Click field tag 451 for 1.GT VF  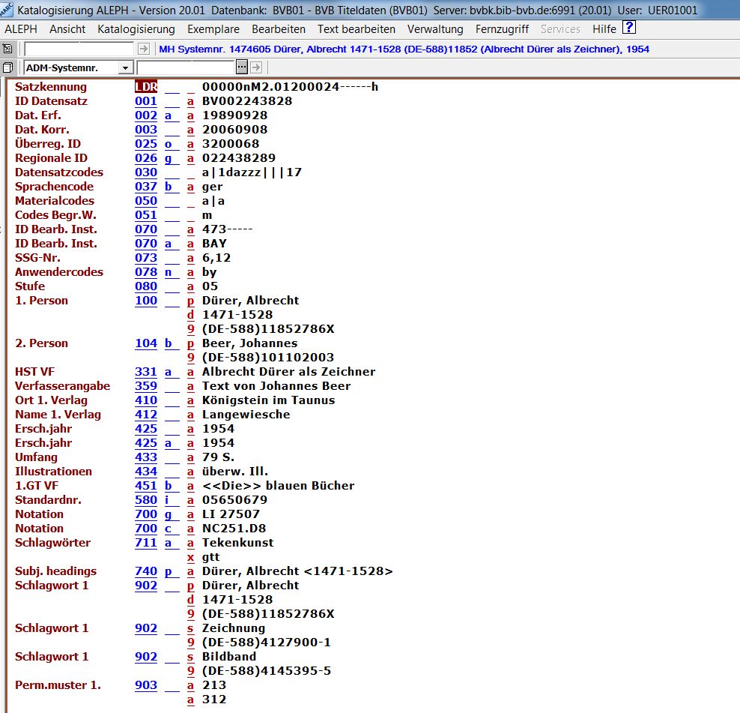pos(146,486)
